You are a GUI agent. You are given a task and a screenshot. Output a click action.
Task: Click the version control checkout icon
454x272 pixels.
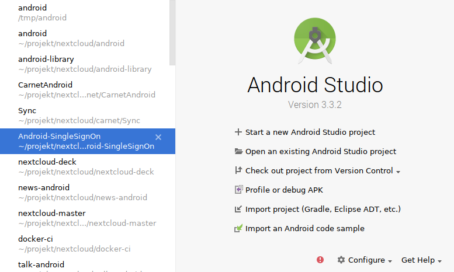point(238,170)
